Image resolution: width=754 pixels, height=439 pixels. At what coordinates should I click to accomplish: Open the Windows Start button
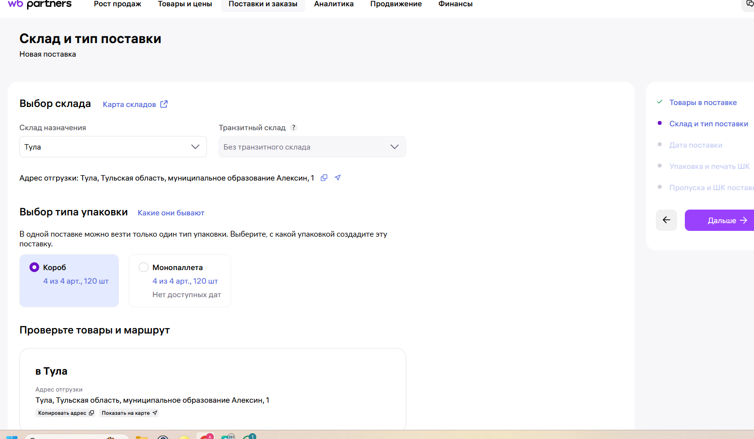[x=12, y=437]
